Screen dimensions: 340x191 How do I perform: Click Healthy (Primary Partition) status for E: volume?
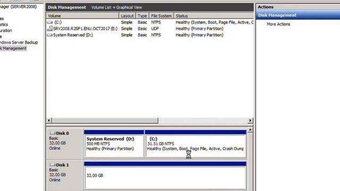click(200, 29)
